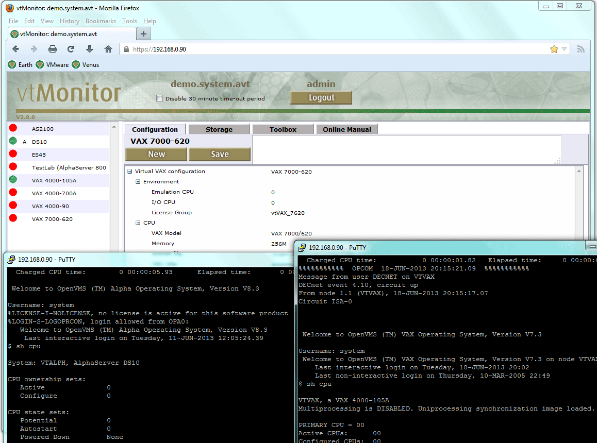This screenshot has width=597, height=443.
Task: Open a new tab with plus button
Action: (143, 34)
